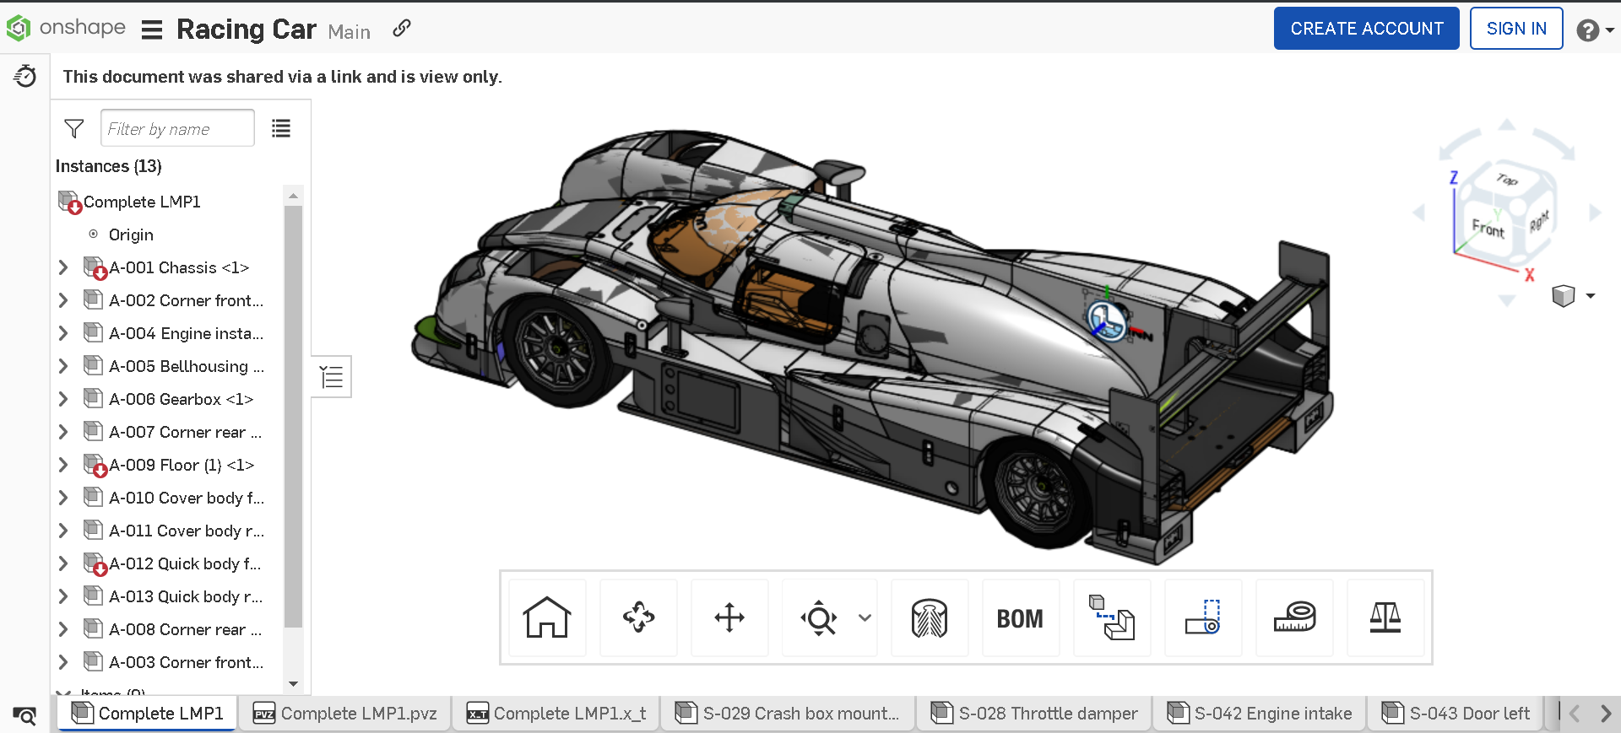Rotate view cube left arrow
Image resolution: width=1621 pixels, height=733 pixels.
pos(1419,213)
